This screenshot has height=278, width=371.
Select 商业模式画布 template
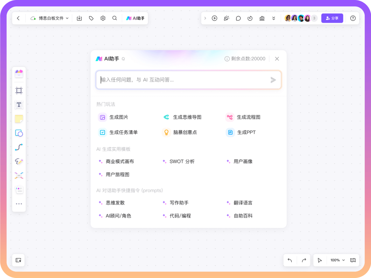pos(116,162)
